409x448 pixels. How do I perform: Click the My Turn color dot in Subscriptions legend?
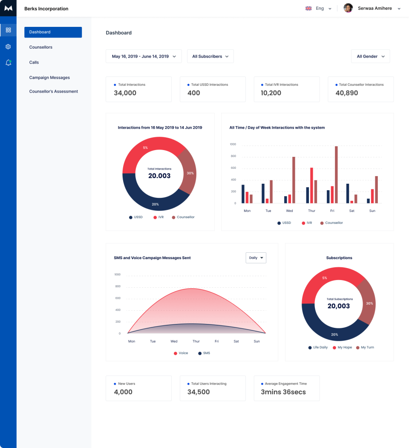[357, 347]
